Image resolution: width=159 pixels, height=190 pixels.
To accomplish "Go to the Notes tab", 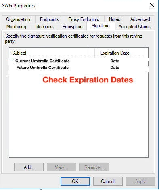I will (115, 19).
